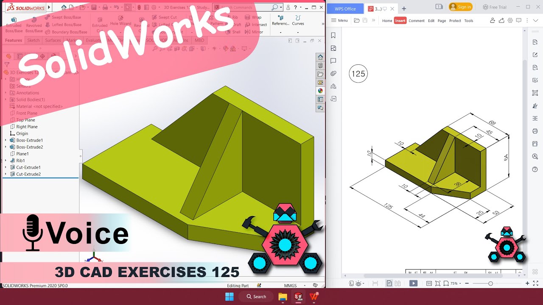Open the SolidWorks File Explorer task pane icon
The width and height of the screenshot is (543, 305).
320,74
